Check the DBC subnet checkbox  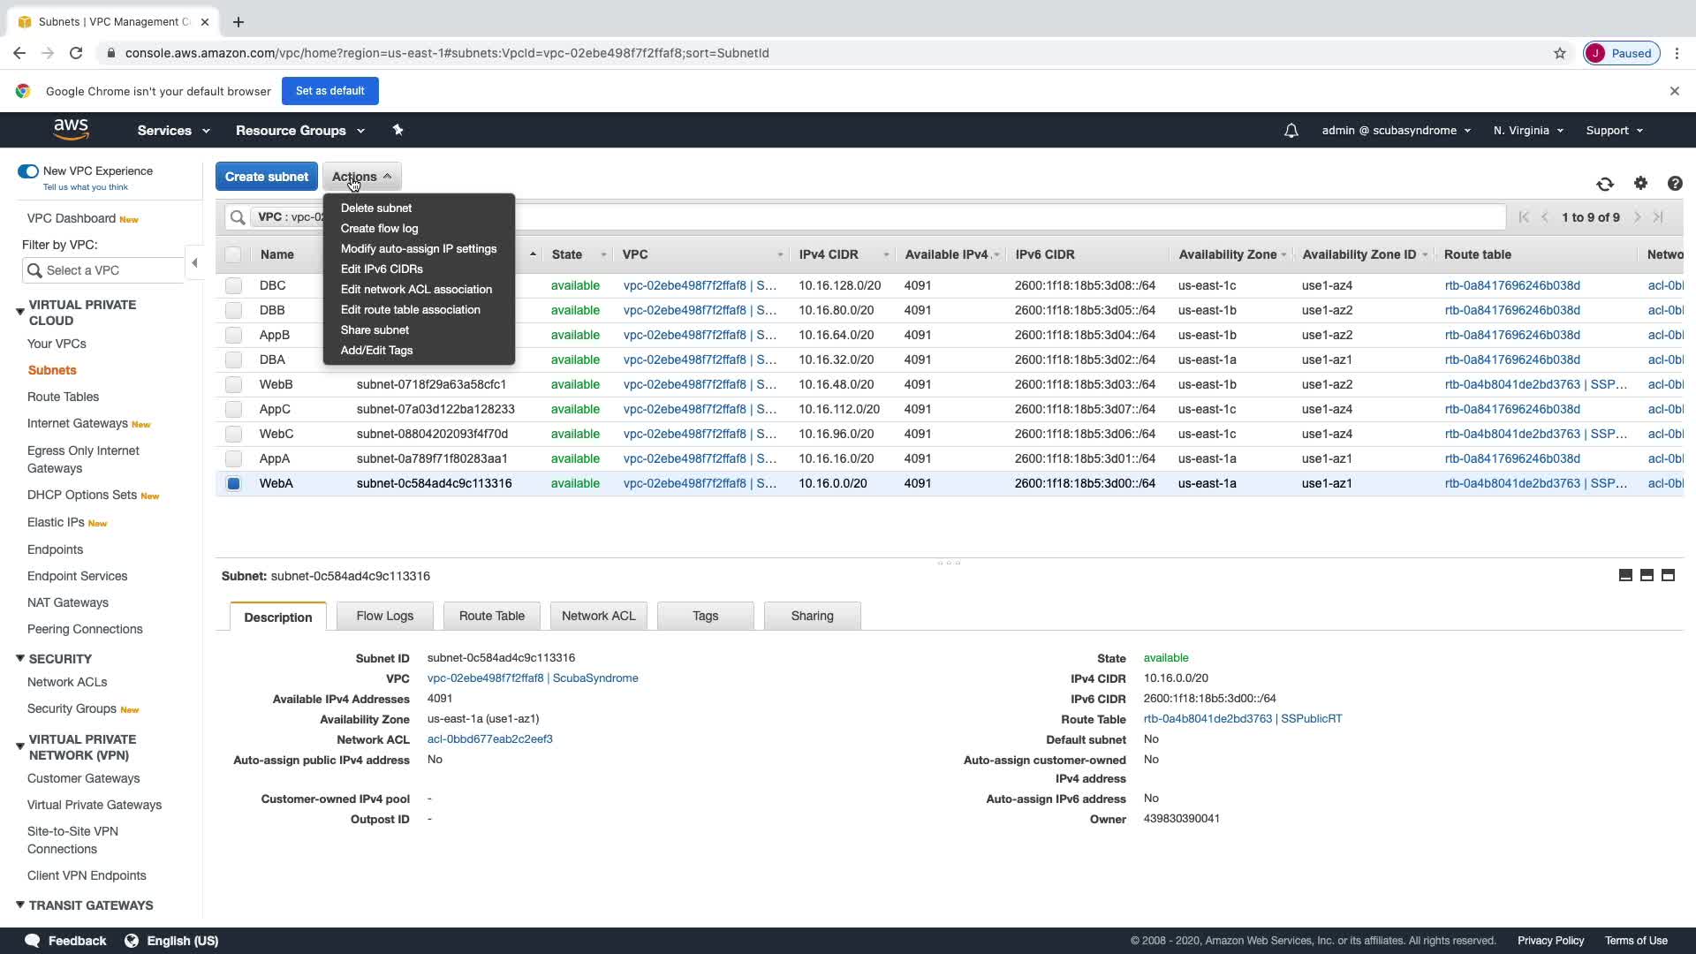[233, 285]
